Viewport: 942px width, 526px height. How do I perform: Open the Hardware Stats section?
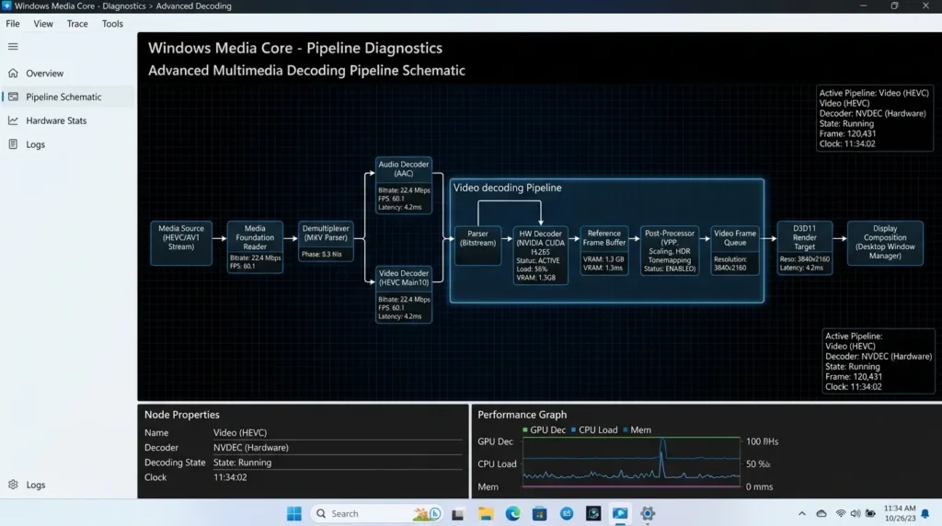(68, 120)
